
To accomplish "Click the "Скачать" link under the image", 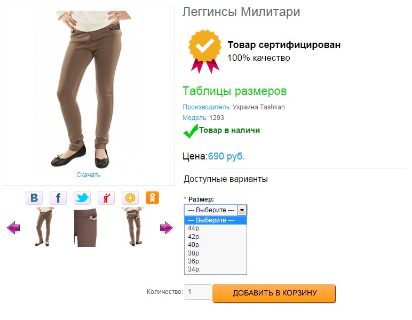I will (x=88, y=175).
